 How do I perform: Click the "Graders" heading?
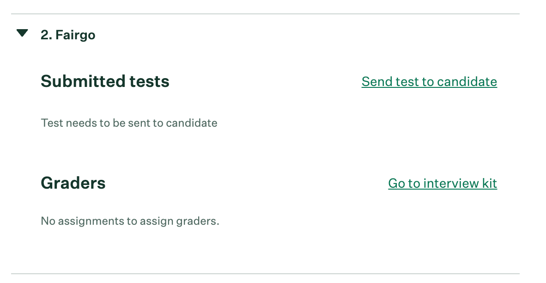click(x=73, y=184)
